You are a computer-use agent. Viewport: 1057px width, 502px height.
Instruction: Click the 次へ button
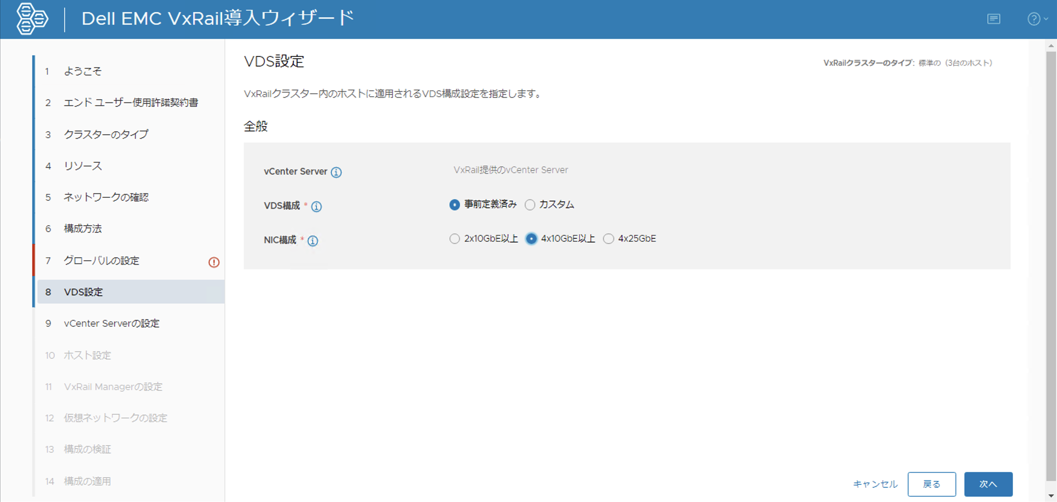click(x=988, y=484)
